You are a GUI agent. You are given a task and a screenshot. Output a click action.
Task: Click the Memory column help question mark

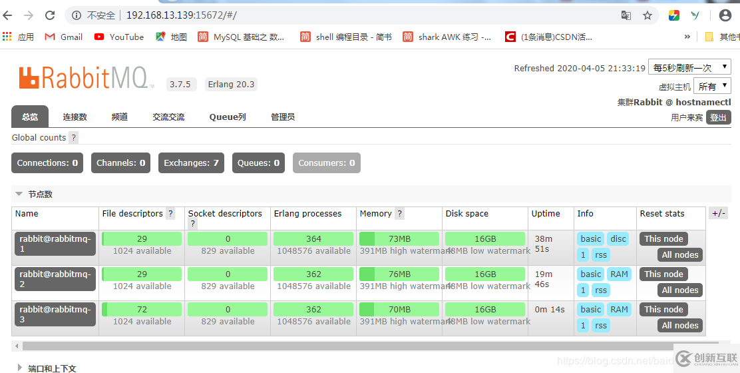click(x=399, y=214)
